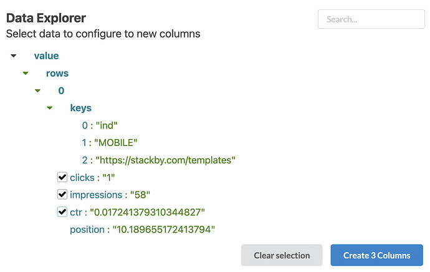Collapse the keys node arrow

(50, 108)
